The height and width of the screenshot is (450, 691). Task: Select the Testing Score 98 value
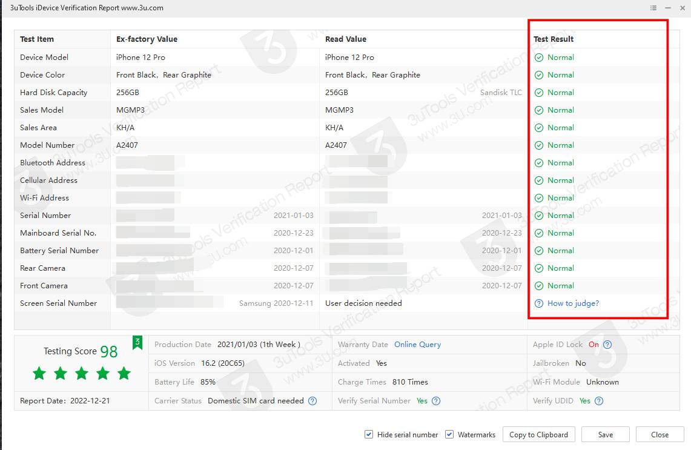pos(109,351)
